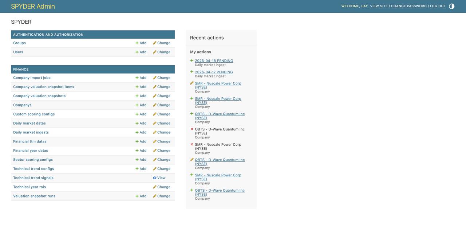
Task: Add a Company import job
Action: point(141,78)
